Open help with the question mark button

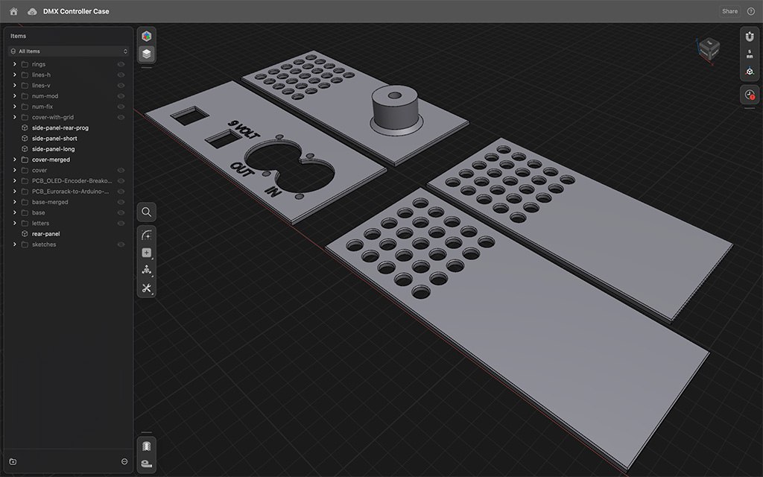point(750,11)
